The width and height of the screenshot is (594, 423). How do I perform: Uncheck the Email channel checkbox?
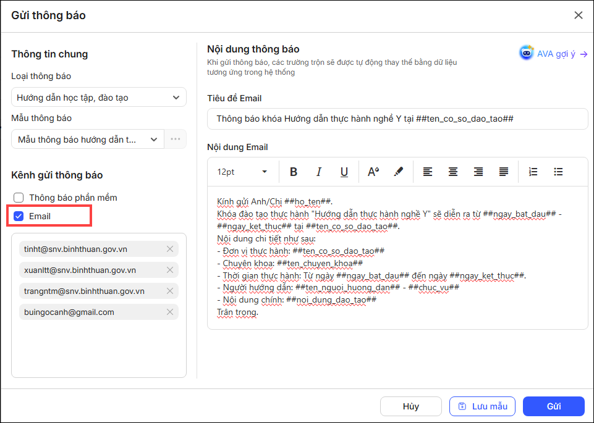[x=19, y=216]
